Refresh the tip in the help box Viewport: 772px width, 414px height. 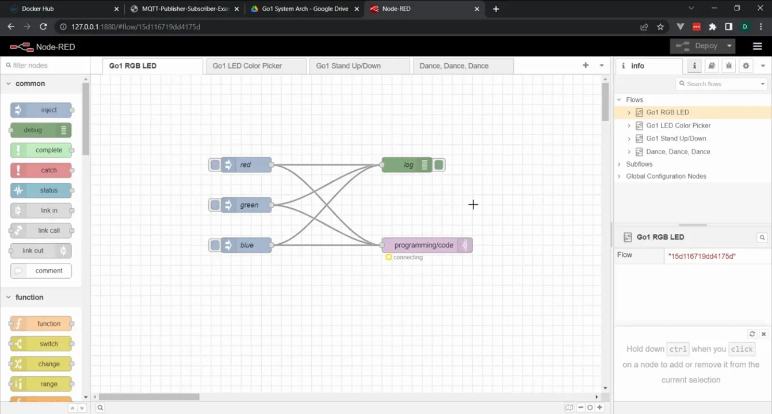[752, 334]
